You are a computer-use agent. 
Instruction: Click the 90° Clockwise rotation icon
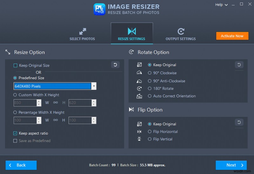tap(139, 73)
